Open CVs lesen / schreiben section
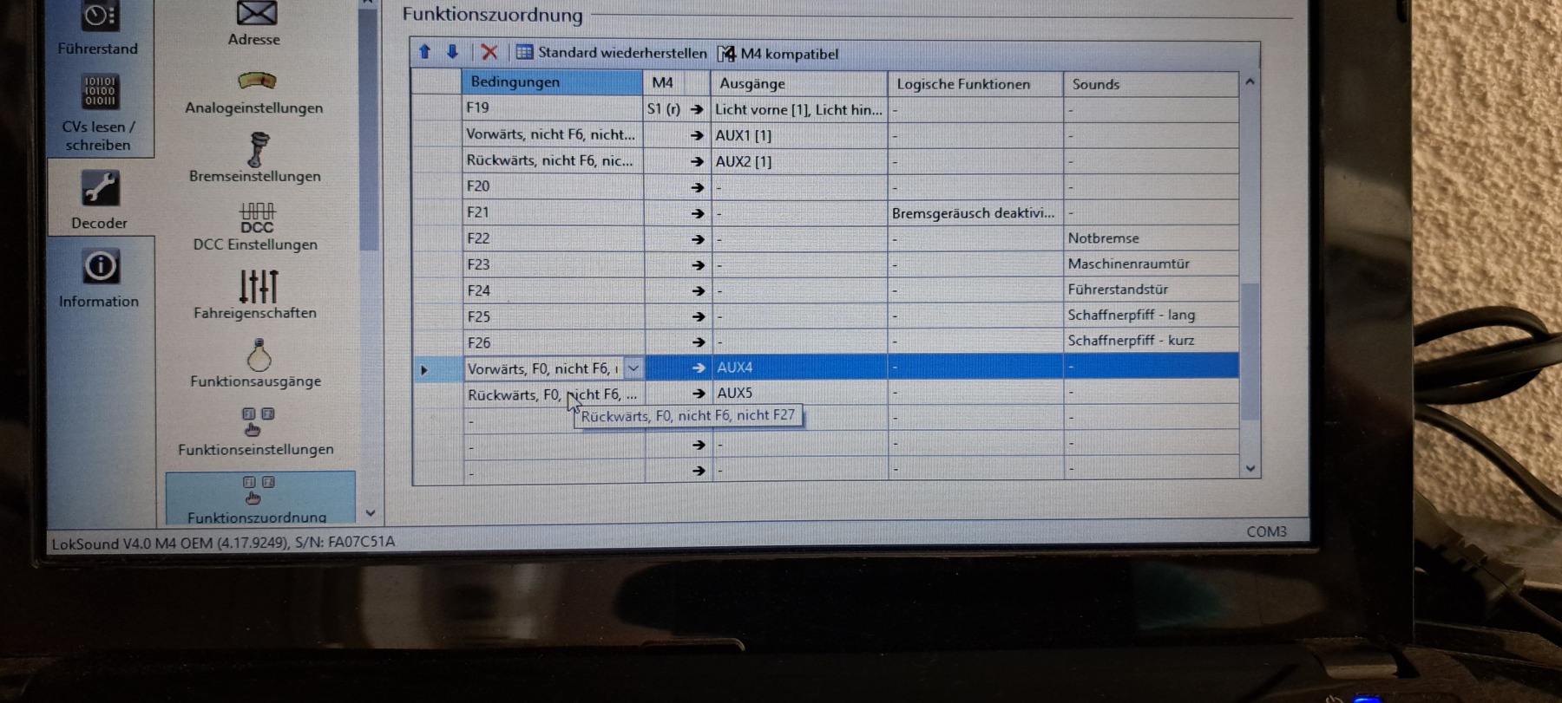 (98, 113)
